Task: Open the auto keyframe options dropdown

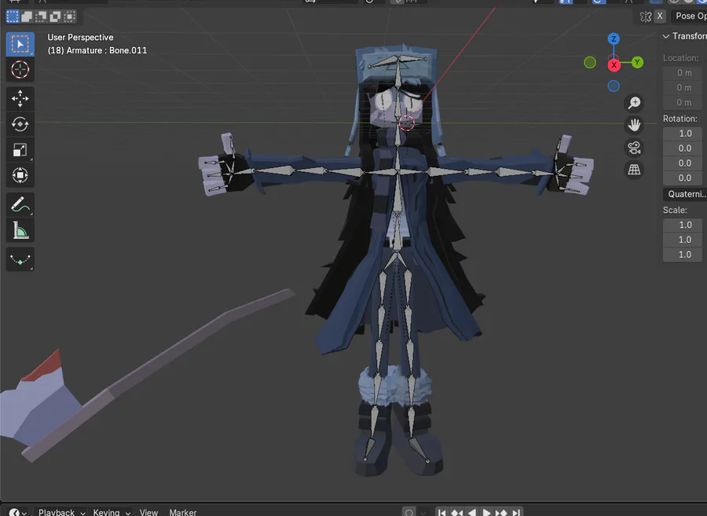Action: pyautogui.click(x=423, y=512)
